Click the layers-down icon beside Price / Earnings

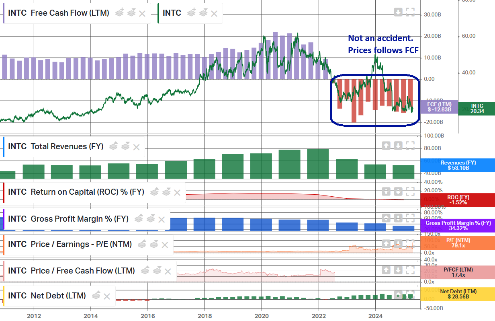click(x=154, y=244)
